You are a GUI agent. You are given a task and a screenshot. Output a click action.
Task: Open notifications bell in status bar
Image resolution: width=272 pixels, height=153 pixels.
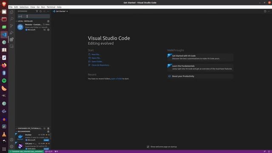pos(269,151)
